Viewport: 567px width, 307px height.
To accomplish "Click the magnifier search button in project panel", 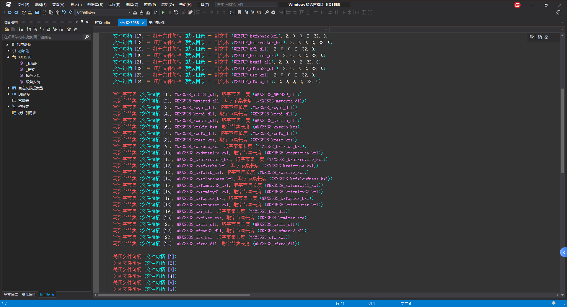I will coord(87,37).
